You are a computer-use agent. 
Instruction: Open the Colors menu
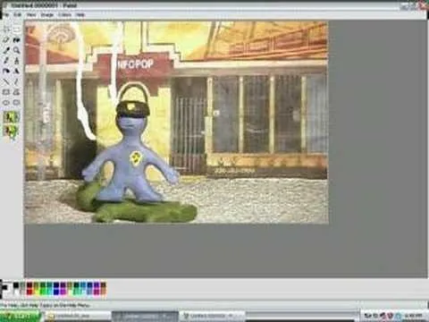coord(64,14)
